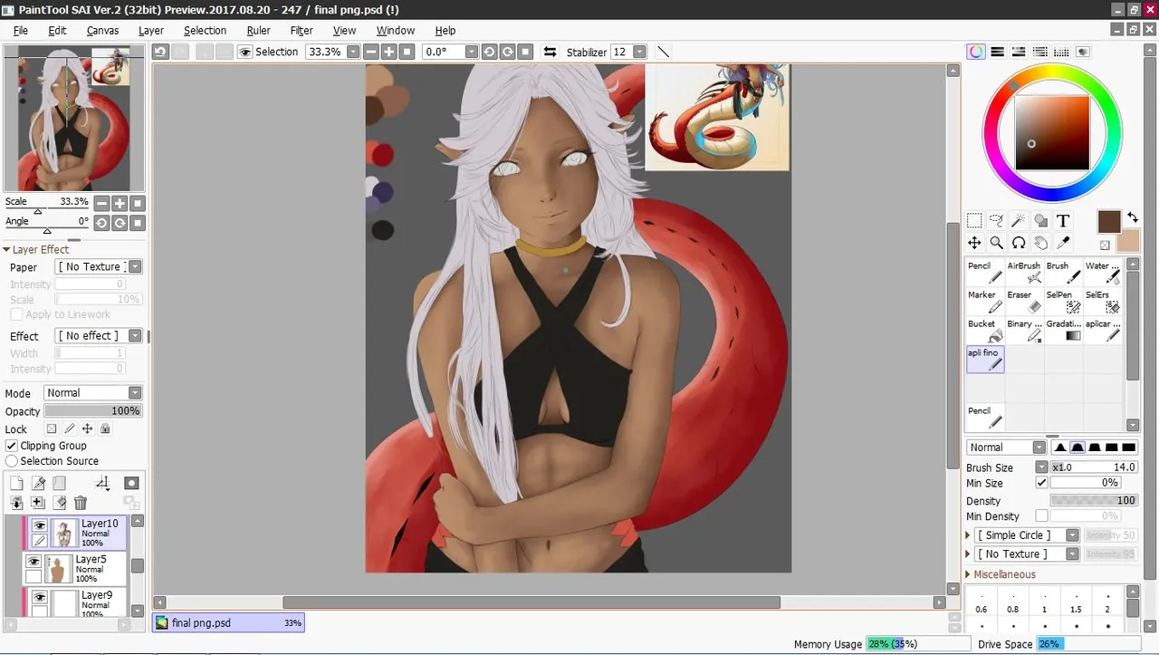The image size is (1159, 655).
Task: Choose the Marker tool
Action: 985,302
